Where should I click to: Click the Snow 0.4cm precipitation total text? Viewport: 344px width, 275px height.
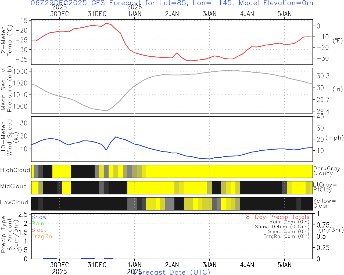[282, 227]
